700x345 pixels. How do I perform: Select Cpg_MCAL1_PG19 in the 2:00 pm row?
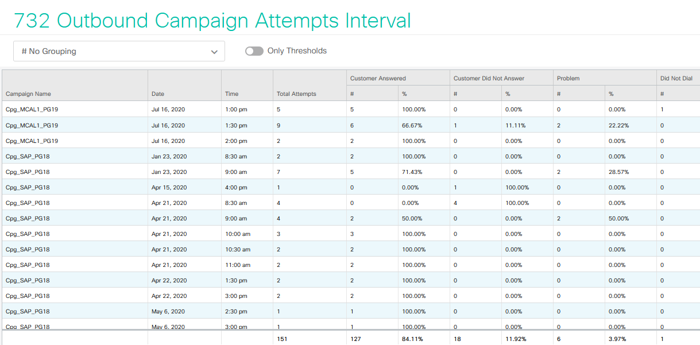[x=32, y=141]
